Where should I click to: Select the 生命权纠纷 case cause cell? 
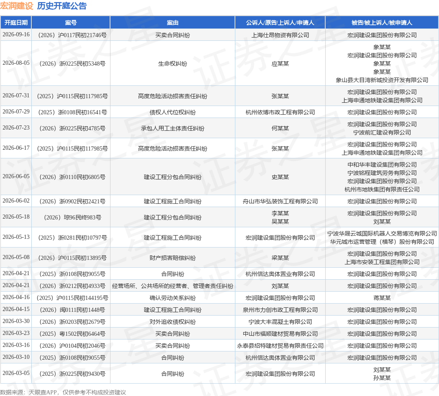pyautogui.click(x=172, y=64)
